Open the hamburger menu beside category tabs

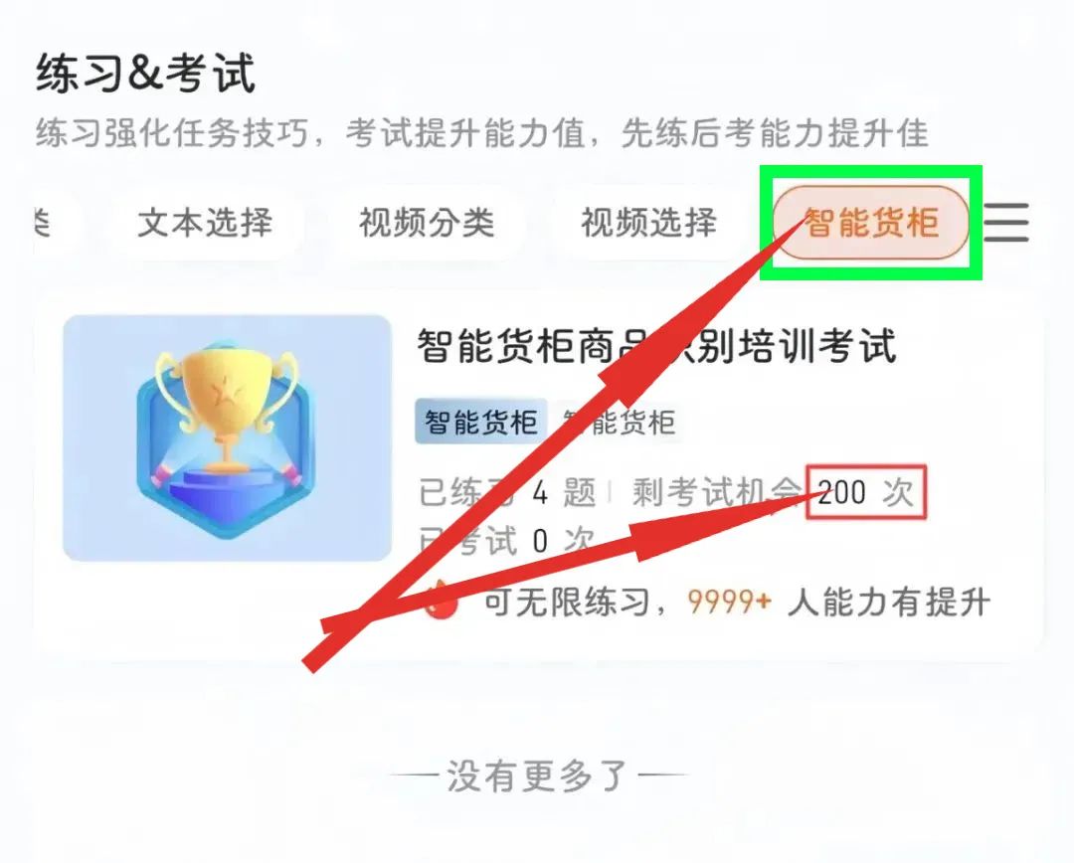[x=1006, y=222]
